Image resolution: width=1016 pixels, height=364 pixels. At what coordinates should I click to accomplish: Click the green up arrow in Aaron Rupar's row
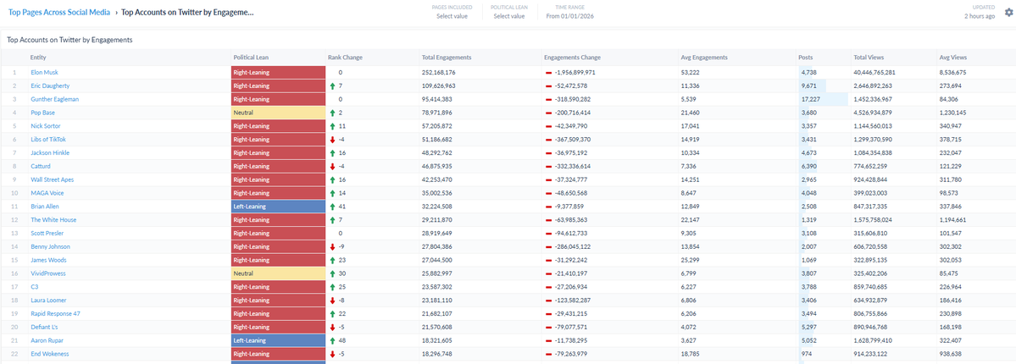[x=332, y=340]
